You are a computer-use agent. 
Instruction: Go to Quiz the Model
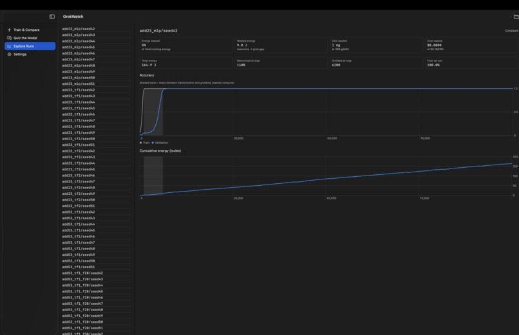[30, 38]
